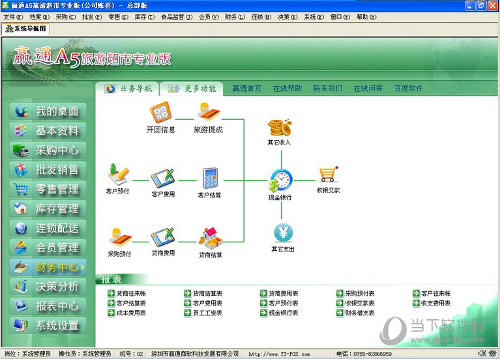Click the 联系我们 link
Screen dimensions: 500x359
pyautogui.click(x=328, y=89)
